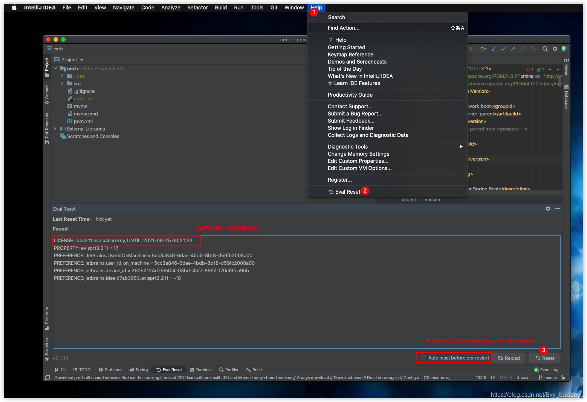Open the Structure tool window

46,318
